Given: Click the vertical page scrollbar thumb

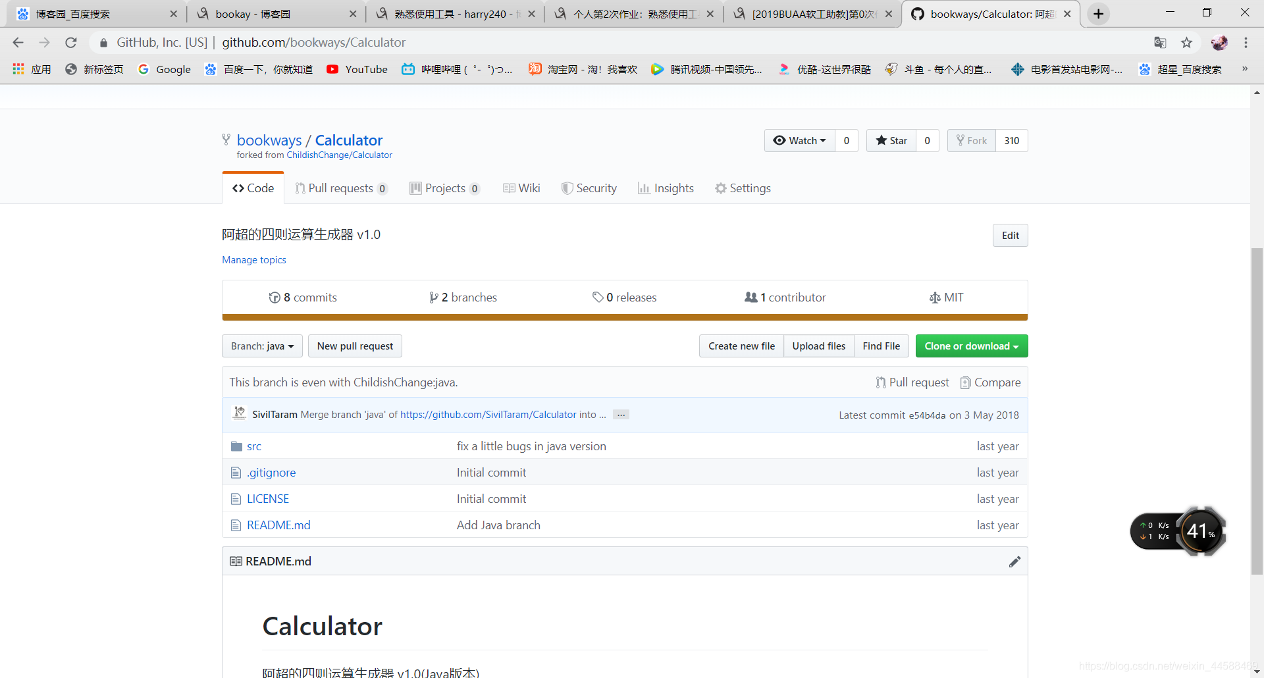Looking at the screenshot, I should point(1257,411).
